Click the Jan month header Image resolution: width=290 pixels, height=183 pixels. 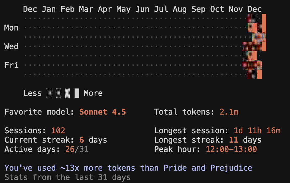point(49,9)
